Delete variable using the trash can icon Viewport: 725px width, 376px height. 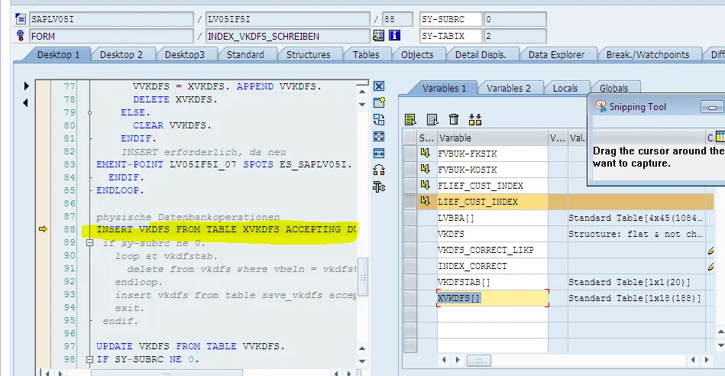454,119
